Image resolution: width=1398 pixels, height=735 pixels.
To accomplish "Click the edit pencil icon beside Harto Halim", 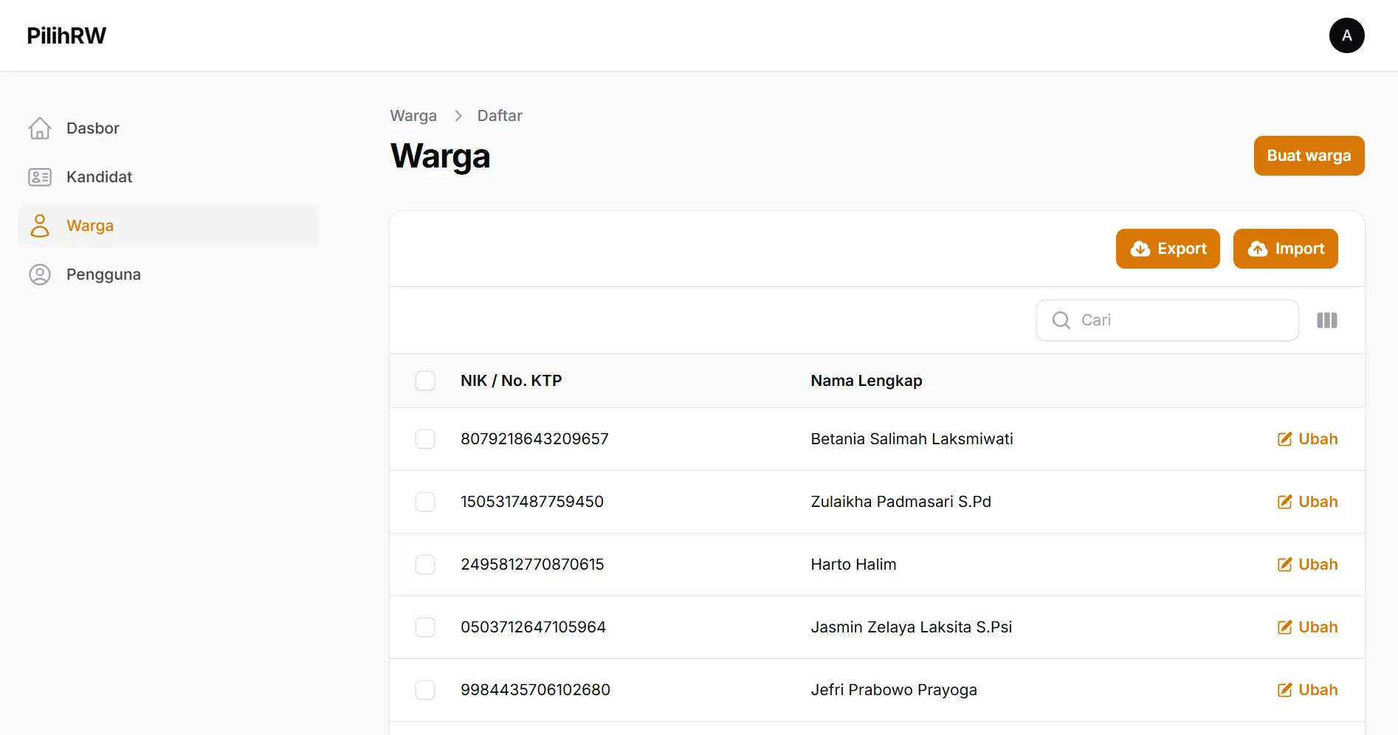I will point(1285,565).
